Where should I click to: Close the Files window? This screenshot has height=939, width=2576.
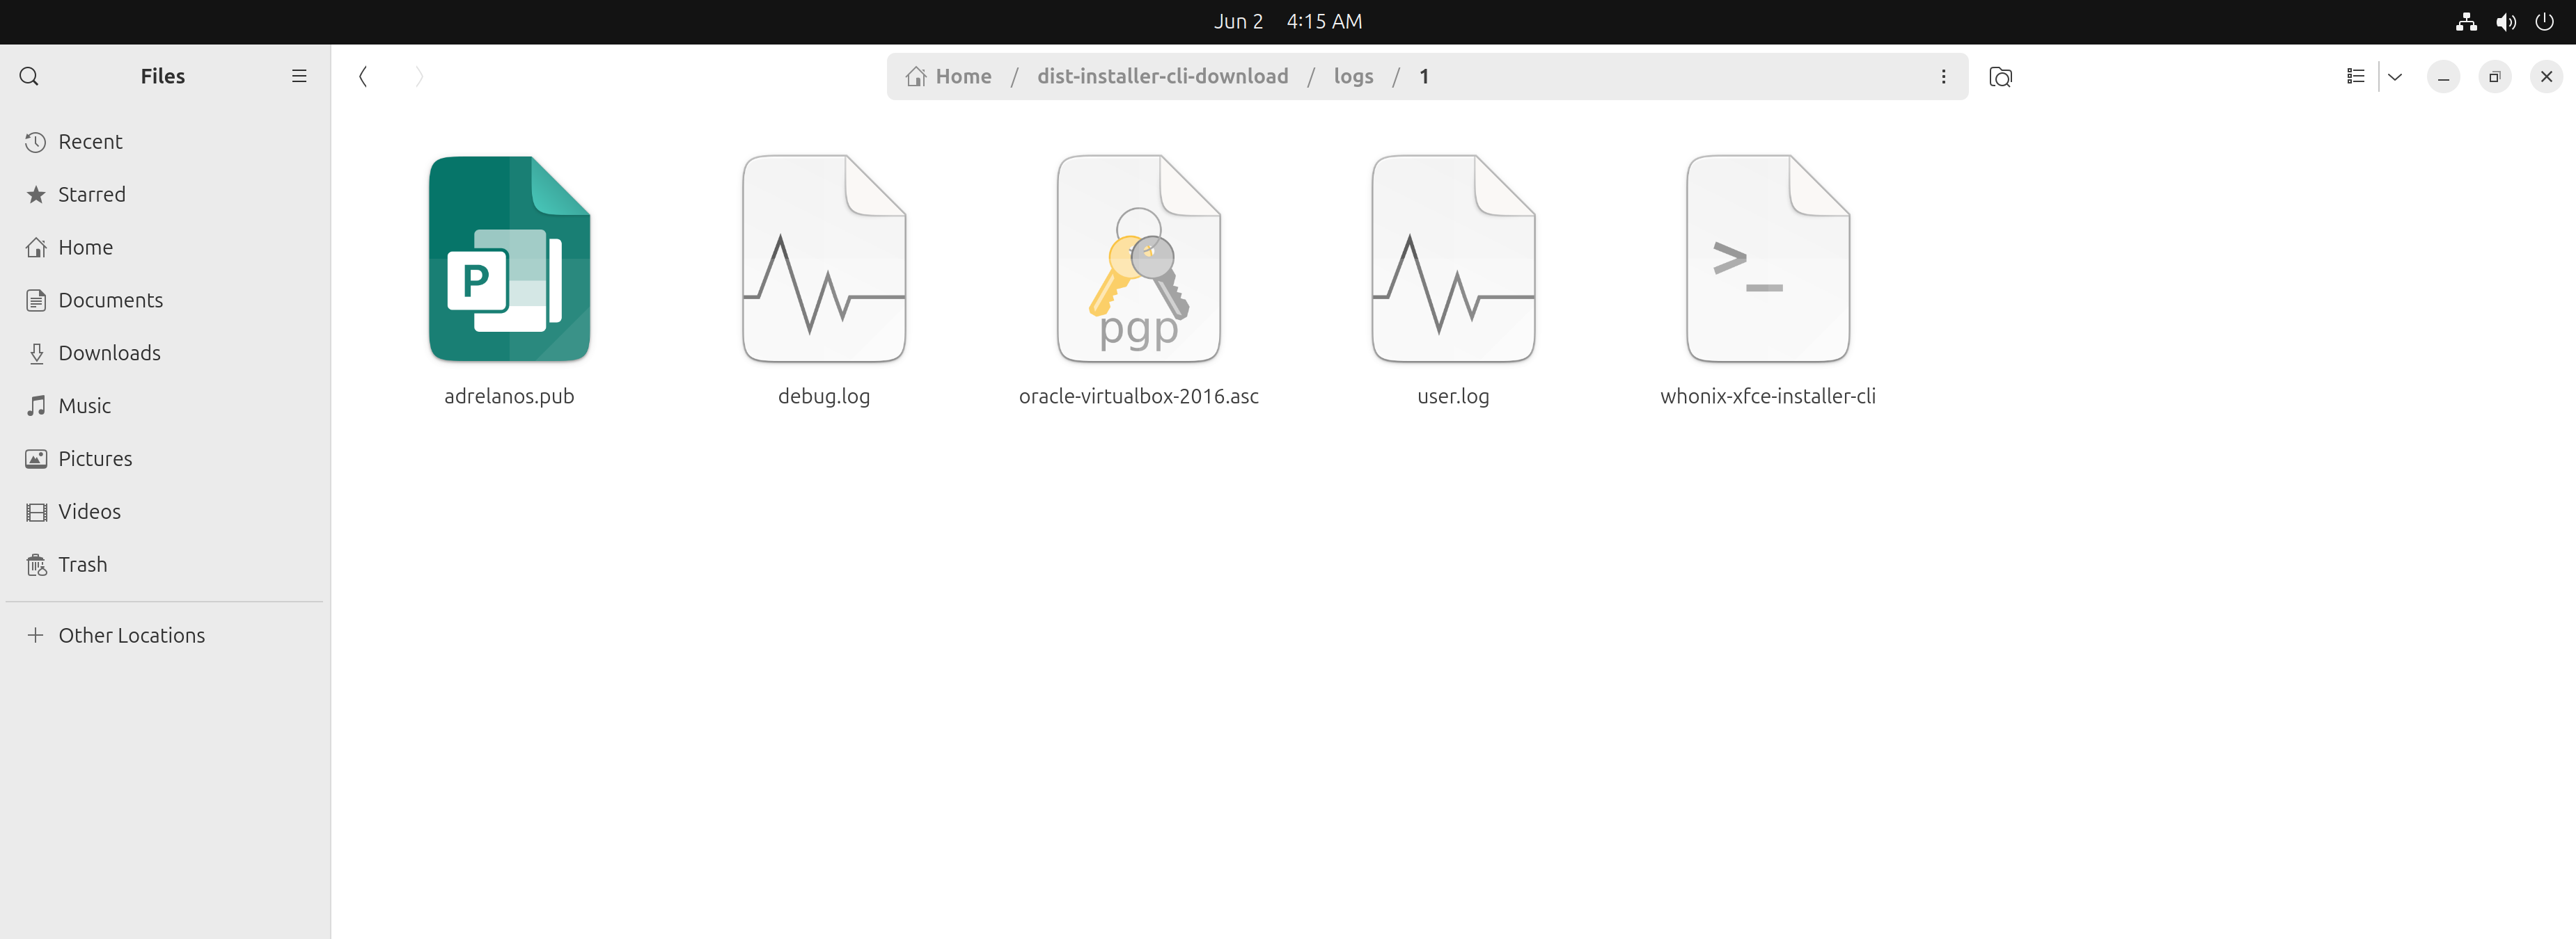(2546, 76)
